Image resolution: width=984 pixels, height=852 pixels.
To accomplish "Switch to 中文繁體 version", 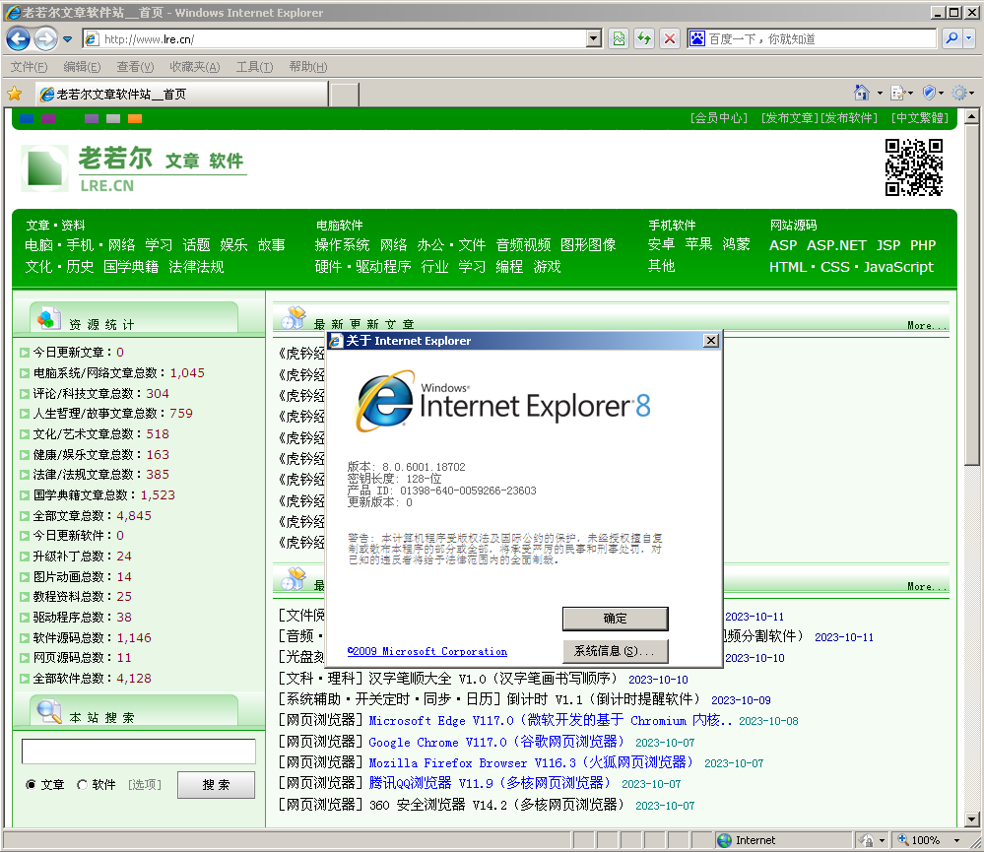I will 919,118.
